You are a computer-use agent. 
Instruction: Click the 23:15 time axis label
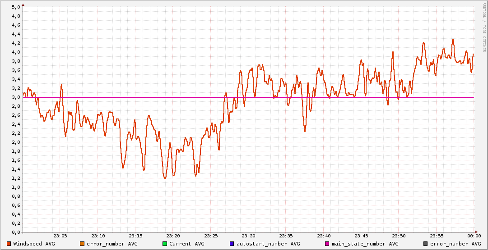[x=135, y=236]
